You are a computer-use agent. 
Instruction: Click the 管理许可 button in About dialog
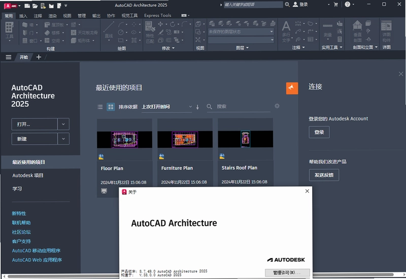(287, 272)
